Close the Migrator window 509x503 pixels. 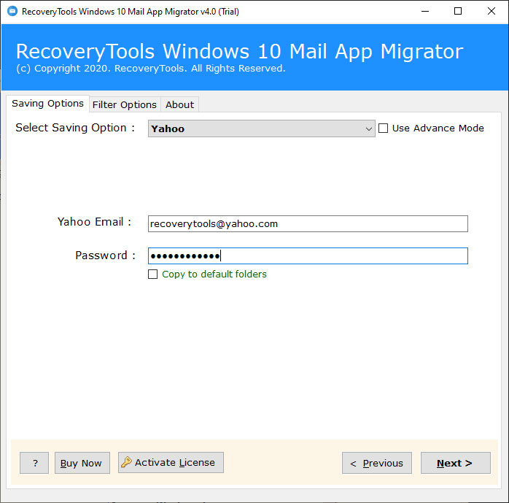[x=491, y=12]
